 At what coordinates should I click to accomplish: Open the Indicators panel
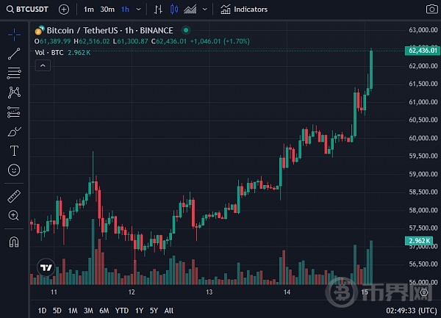(x=244, y=10)
